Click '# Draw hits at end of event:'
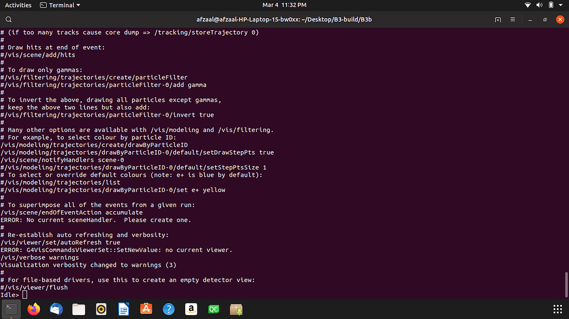Screen dimensions: 569x319 click(x=53, y=47)
